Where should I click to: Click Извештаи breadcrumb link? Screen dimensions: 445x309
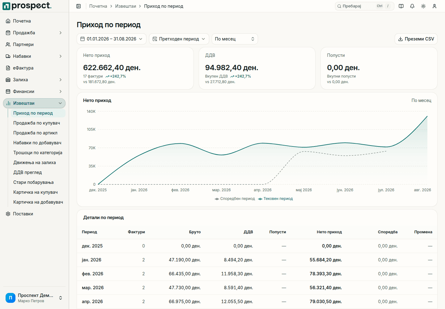coord(125,6)
